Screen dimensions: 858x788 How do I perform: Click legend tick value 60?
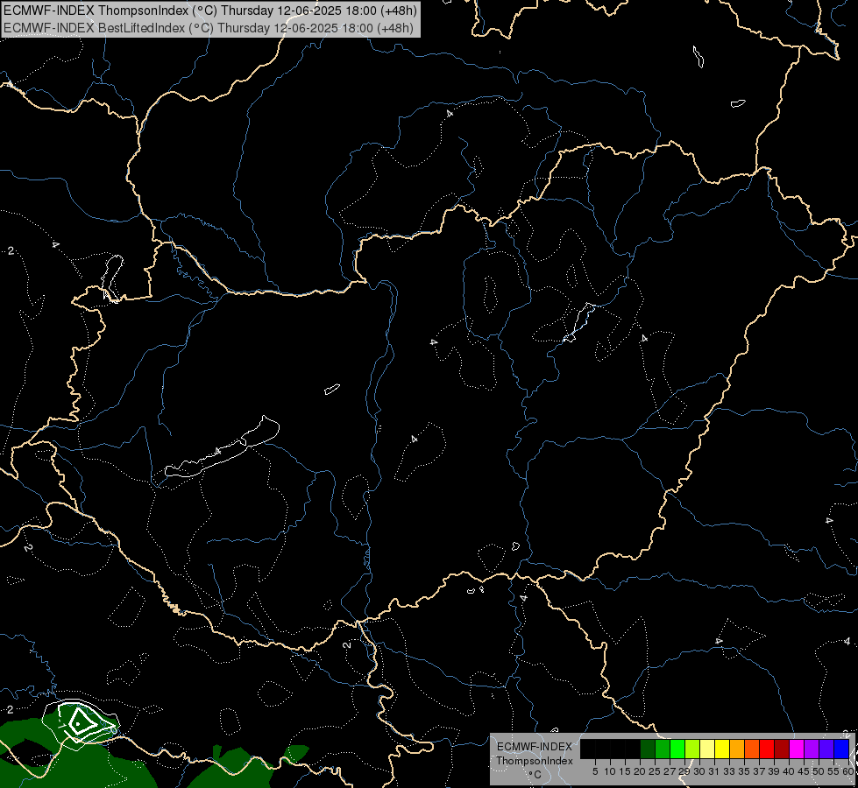(848, 771)
